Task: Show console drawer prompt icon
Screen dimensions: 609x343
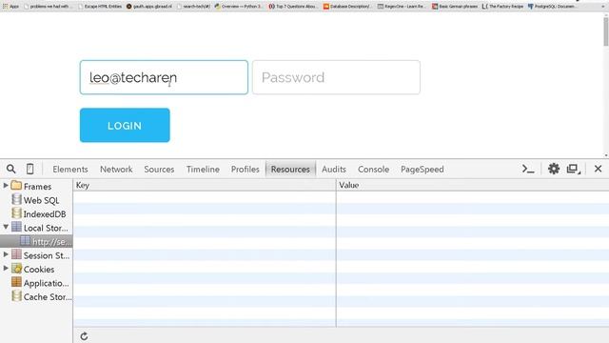Action: 528,170
